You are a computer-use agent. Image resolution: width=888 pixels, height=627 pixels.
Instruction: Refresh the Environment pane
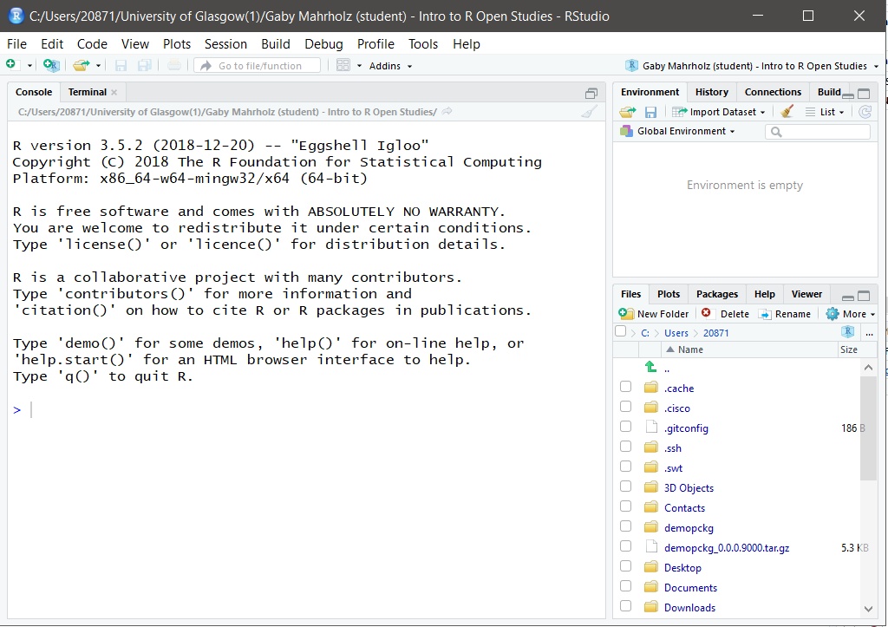pos(865,112)
